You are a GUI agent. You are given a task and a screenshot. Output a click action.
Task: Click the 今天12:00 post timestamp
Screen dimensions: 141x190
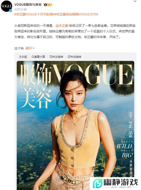[x=20, y=9]
